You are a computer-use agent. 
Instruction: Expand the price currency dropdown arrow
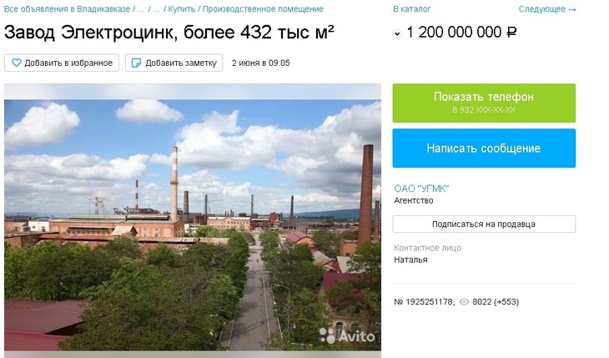point(397,34)
